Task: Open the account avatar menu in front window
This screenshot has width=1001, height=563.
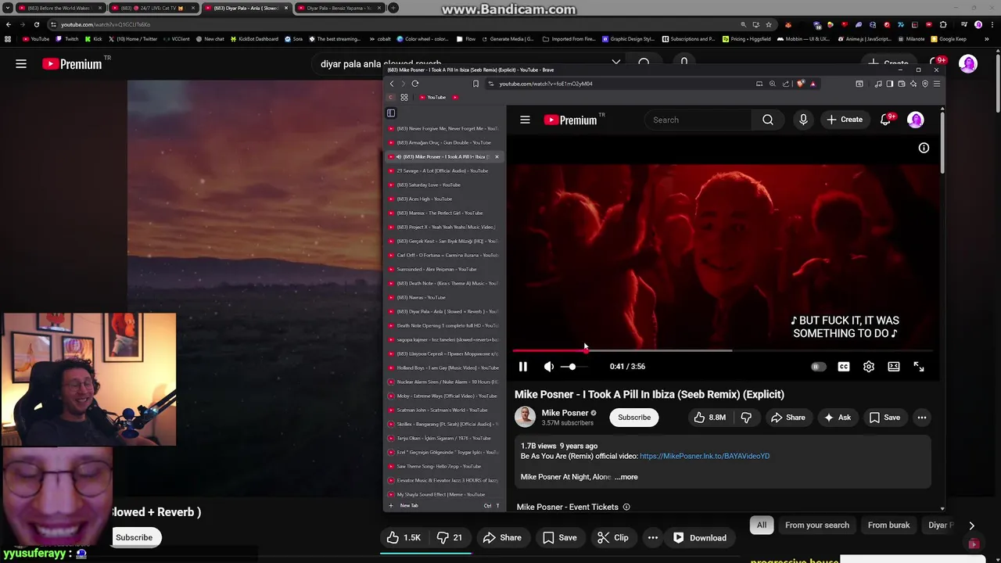Action: coord(916,120)
